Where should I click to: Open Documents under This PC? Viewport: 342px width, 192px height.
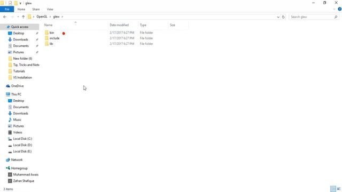coord(21,107)
